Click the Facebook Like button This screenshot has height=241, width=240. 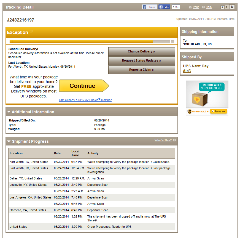(164, 7)
